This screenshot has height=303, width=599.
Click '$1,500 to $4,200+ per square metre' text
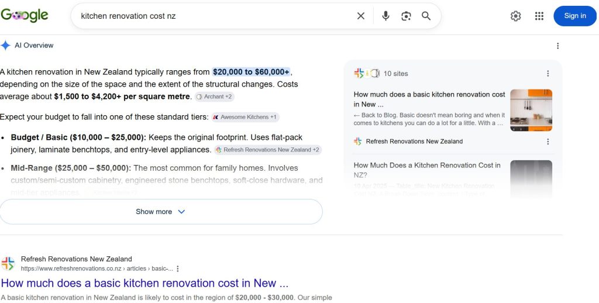click(x=122, y=97)
